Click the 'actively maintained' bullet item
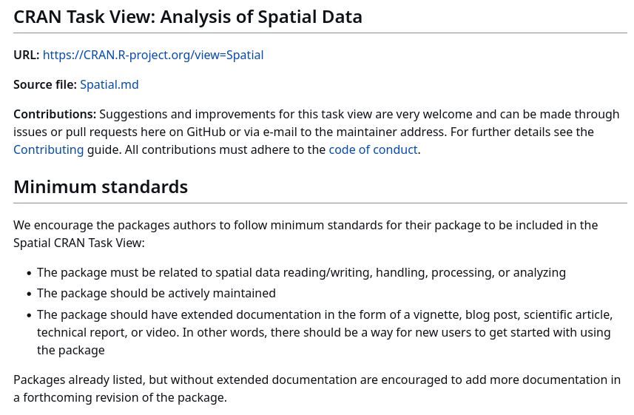Image resolution: width=634 pixels, height=415 pixels. pos(156,293)
